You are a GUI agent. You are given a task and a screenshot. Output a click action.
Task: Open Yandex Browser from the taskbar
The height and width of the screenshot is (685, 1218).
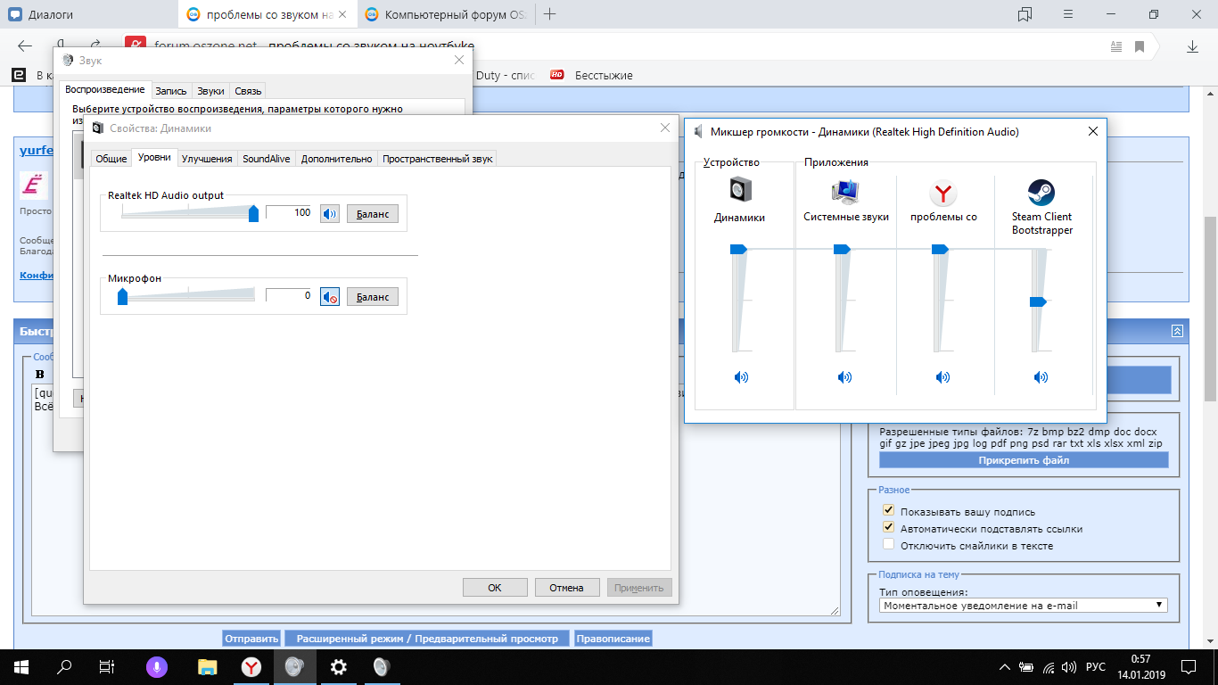pos(251,666)
